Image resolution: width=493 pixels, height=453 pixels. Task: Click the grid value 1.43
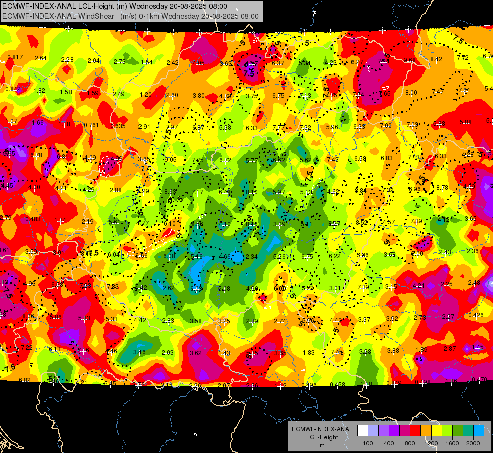[224, 353]
